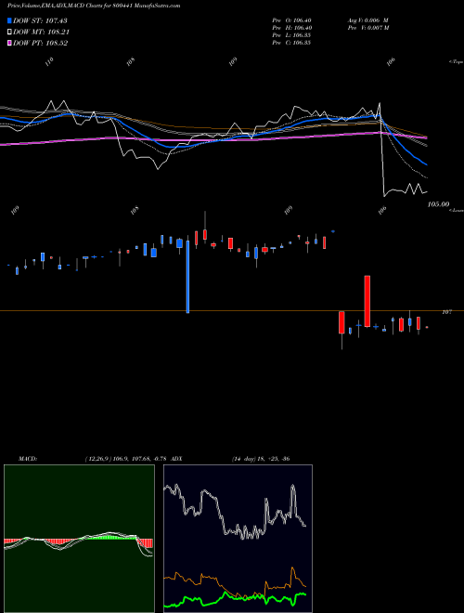Click the Pre V: 0.007 M value
The image size is (464, 613).
[x=369, y=28]
